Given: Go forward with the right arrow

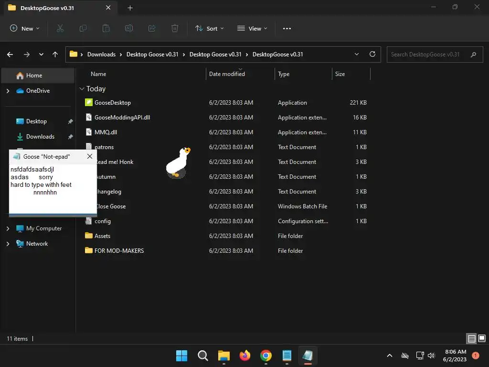Looking at the screenshot, I should pos(27,54).
